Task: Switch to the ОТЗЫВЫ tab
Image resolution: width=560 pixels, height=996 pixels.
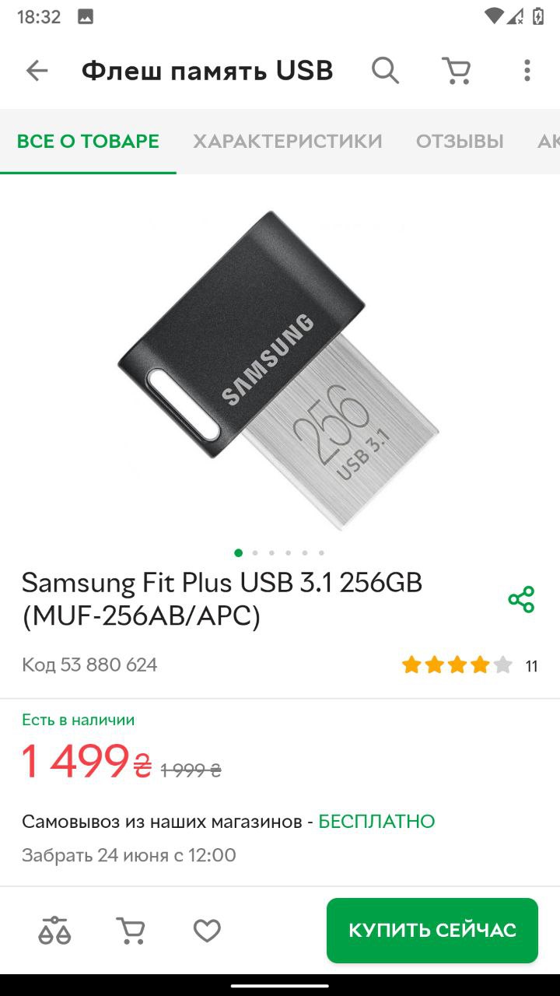Action: [x=460, y=141]
